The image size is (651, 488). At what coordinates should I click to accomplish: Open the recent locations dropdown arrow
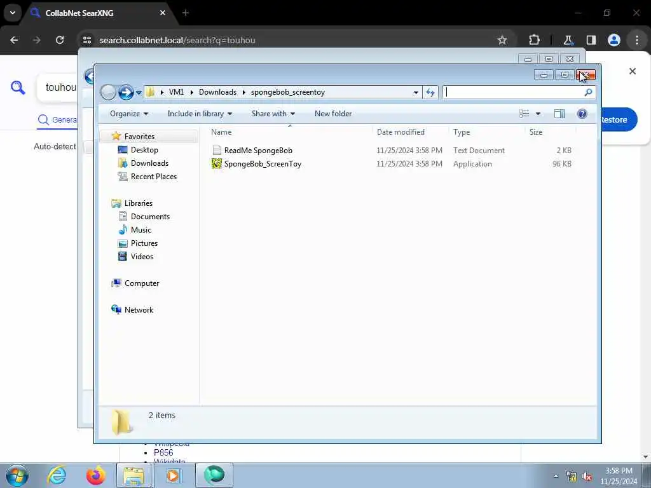point(139,93)
